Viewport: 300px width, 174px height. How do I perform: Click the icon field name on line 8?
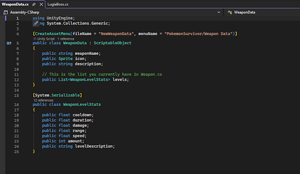(x=79, y=59)
